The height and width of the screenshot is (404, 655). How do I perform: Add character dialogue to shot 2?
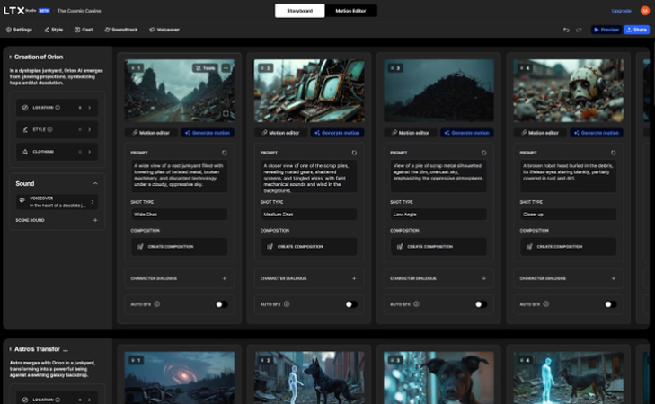(354, 278)
